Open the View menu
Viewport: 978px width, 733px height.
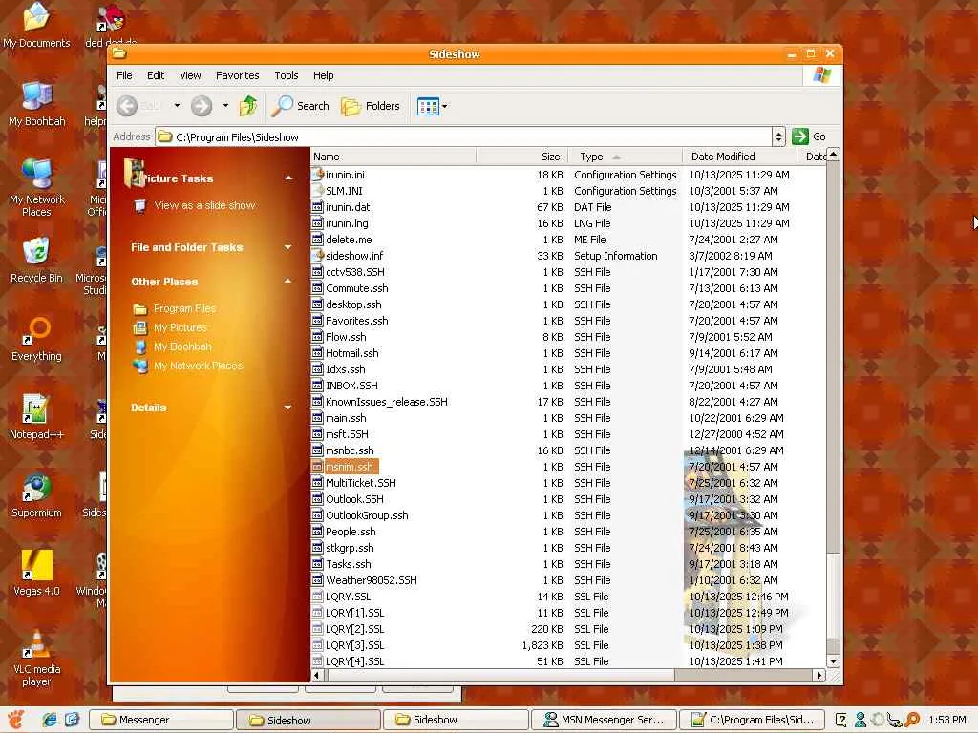[190, 75]
